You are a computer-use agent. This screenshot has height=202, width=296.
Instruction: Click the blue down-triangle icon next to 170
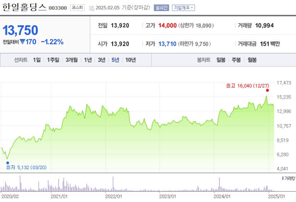(22, 42)
